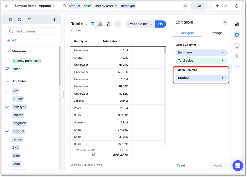Open the Liveboard test dropdown

pos(140,24)
